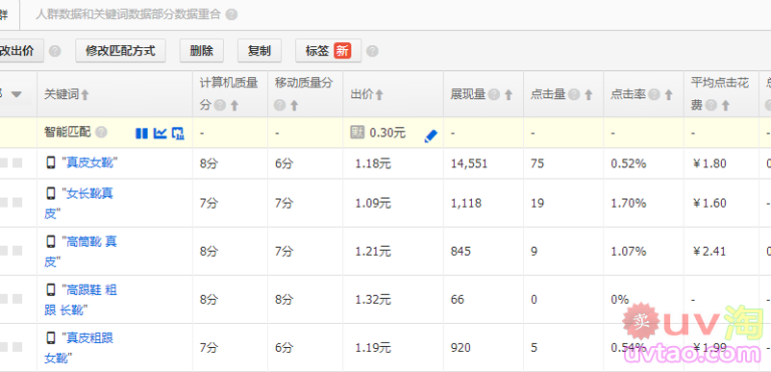Click phone icon beside "真皮粗跟女靴"
Screen dimensions: 771x372
click(x=51, y=337)
